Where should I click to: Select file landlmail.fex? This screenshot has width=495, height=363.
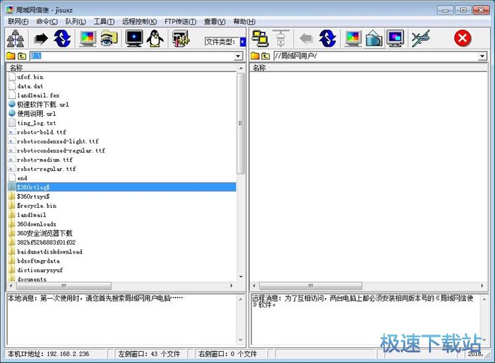point(38,95)
